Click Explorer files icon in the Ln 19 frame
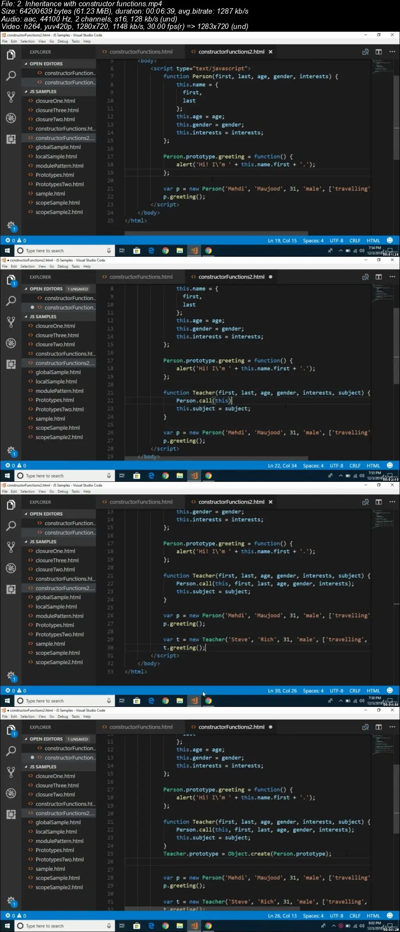This screenshot has width=400, height=932. tap(11, 55)
